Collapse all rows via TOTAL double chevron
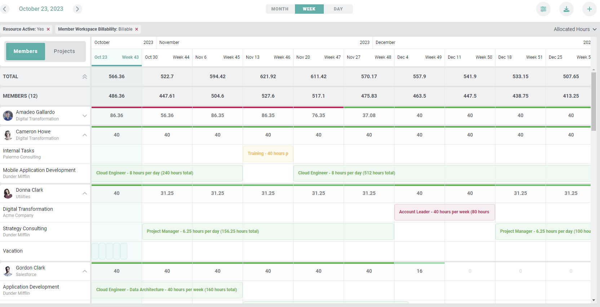Image resolution: width=600 pixels, height=307 pixels. (x=85, y=76)
